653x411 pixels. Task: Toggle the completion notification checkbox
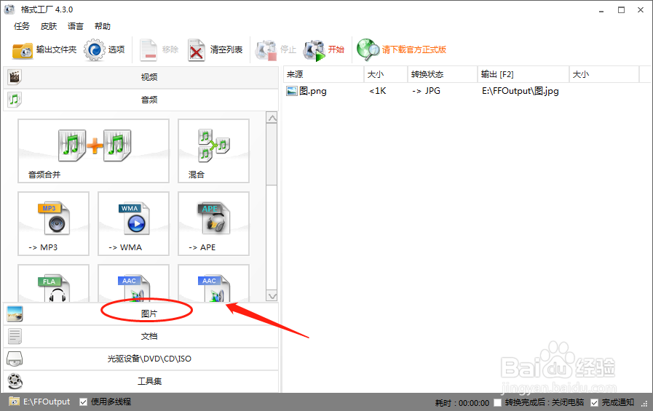(x=594, y=403)
